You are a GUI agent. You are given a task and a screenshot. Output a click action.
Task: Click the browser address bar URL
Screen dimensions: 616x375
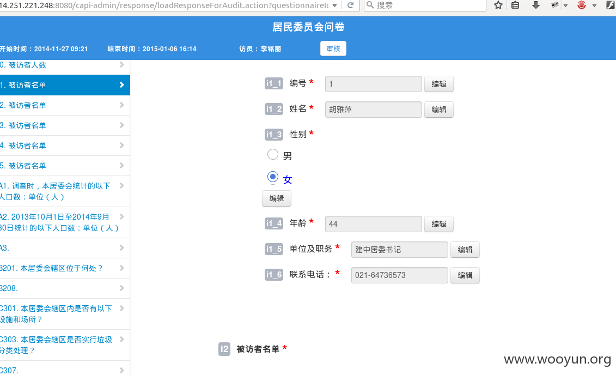tap(164, 5)
